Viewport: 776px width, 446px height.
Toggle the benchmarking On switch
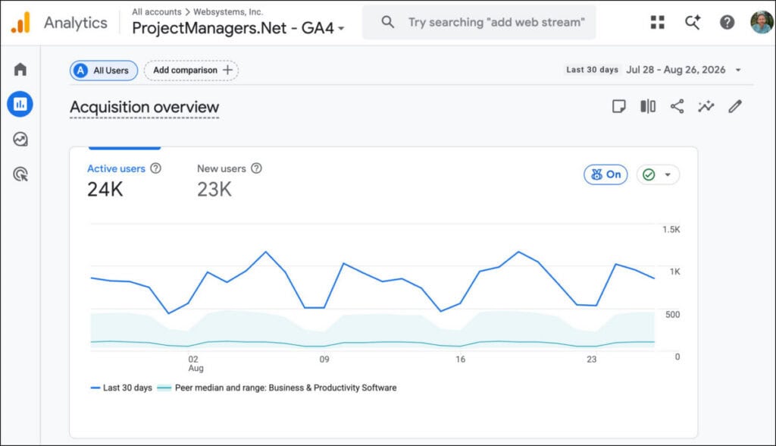(x=605, y=174)
